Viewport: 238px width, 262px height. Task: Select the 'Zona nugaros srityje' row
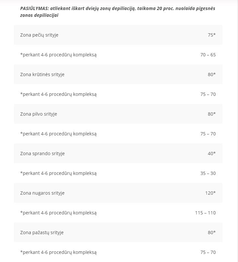tap(118, 193)
